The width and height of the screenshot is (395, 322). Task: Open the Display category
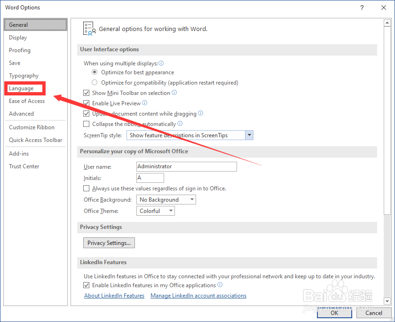[x=35, y=38]
